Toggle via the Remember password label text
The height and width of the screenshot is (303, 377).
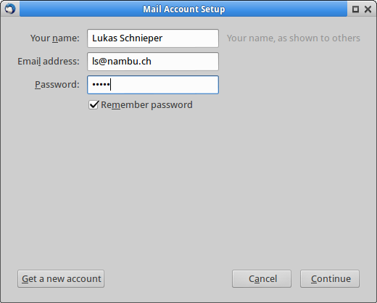coord(146,105)
